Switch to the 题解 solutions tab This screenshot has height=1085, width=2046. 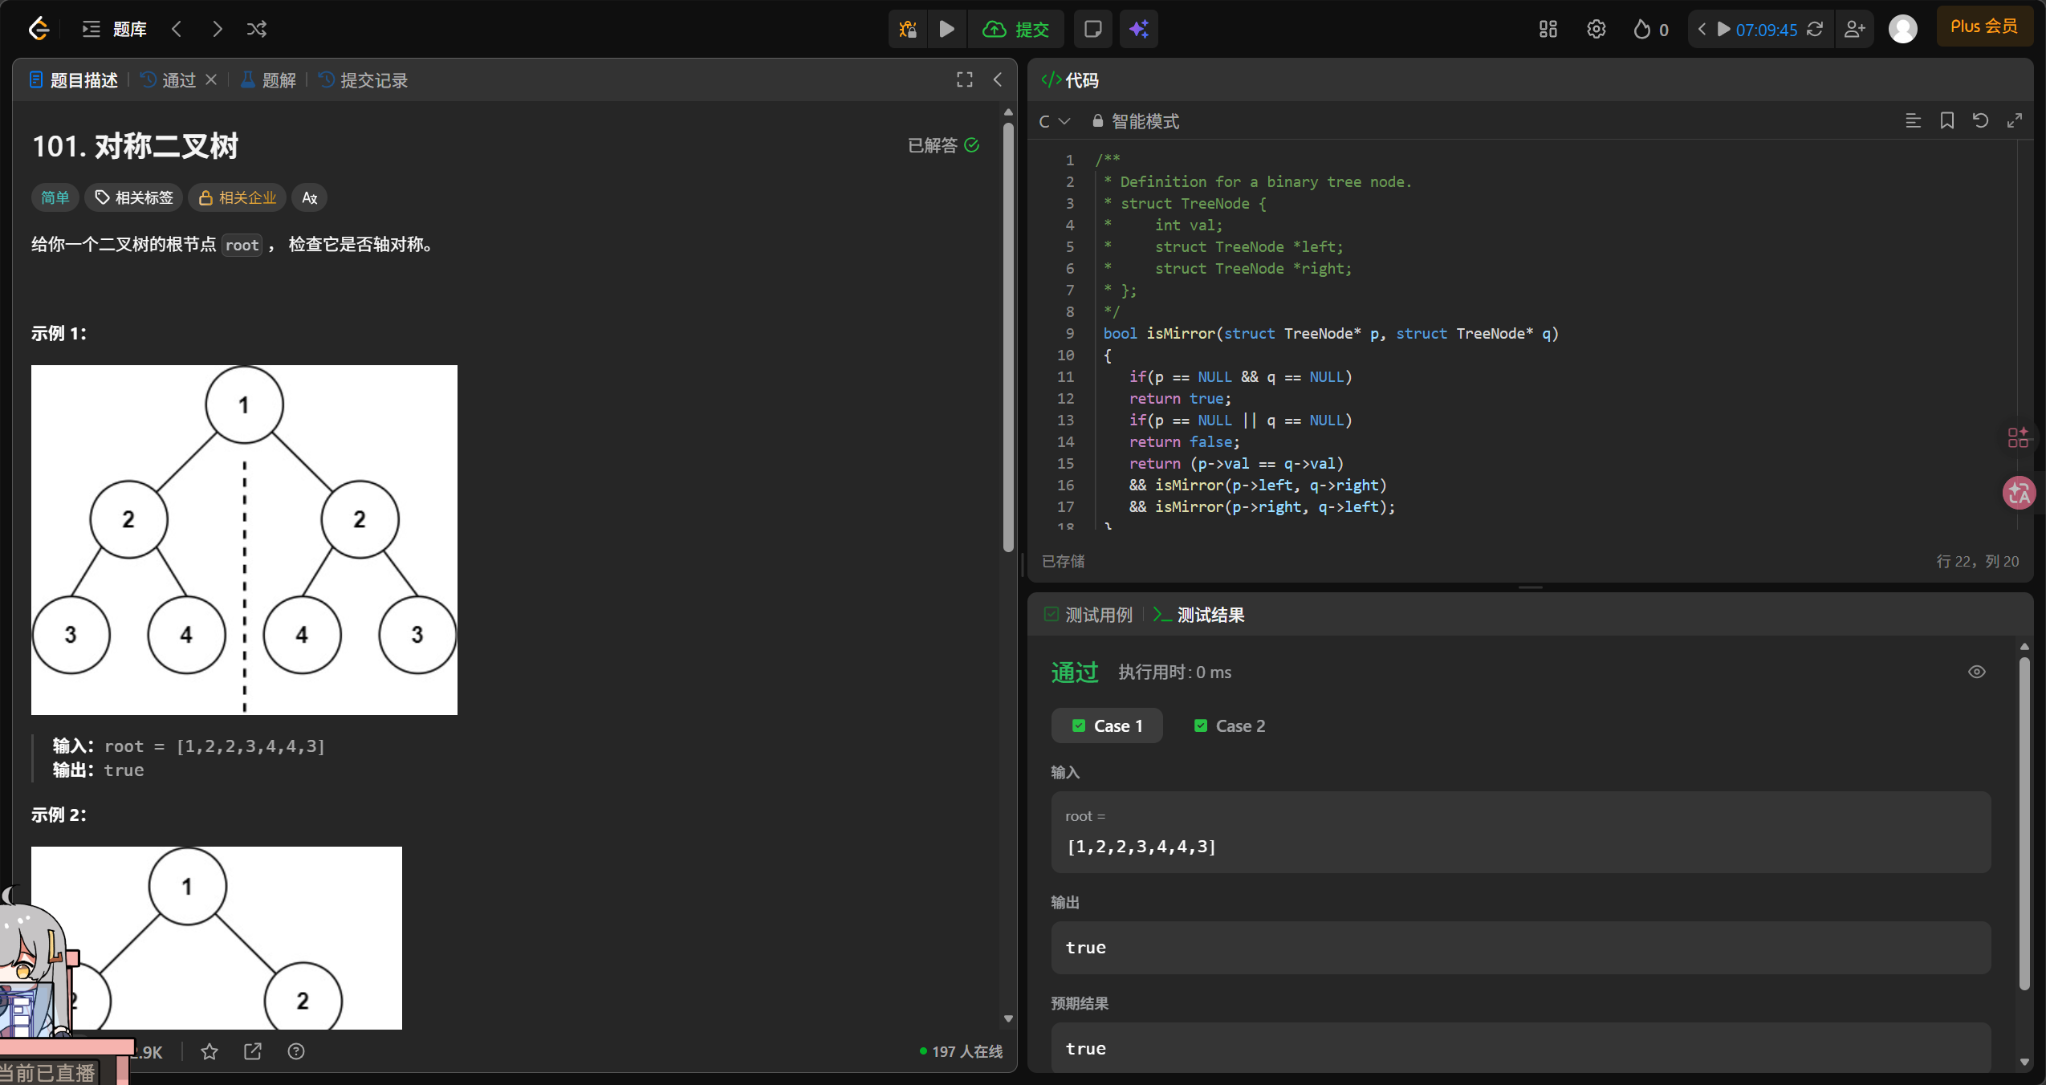pyautogui.click(x=269, y=80)
